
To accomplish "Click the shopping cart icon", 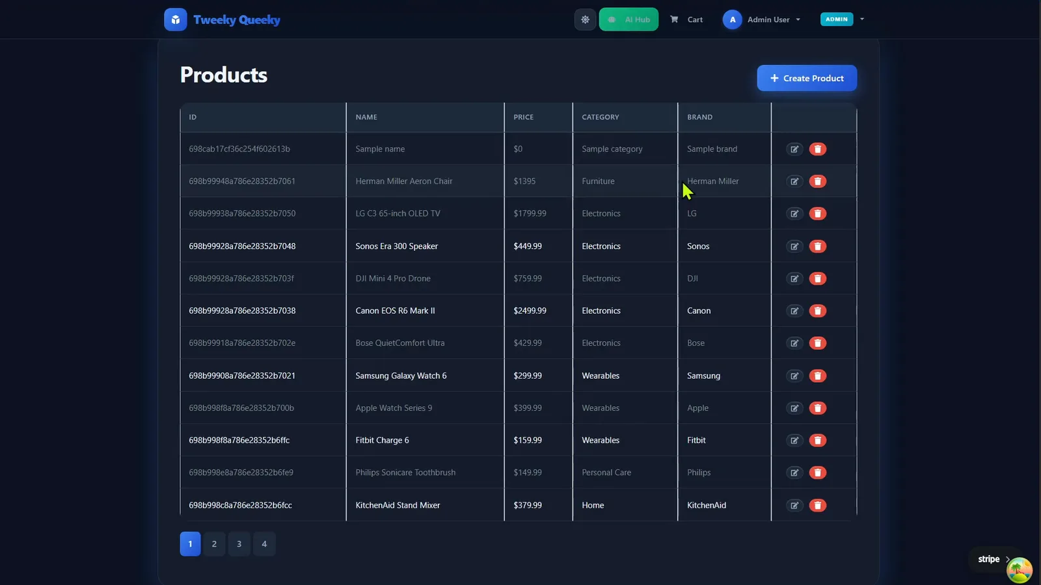I will click(674, 19).
